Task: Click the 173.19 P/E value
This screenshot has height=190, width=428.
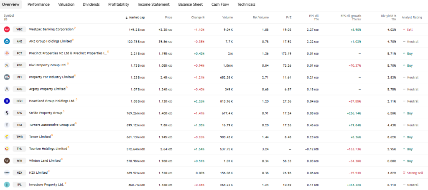Action: coord(286,53)
